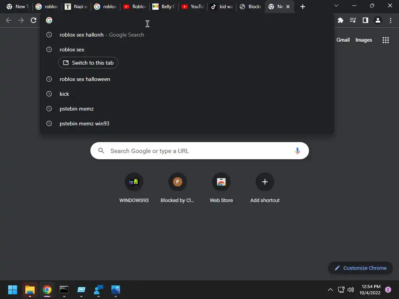Open the notification badge showing 2

tap(388, 290)
